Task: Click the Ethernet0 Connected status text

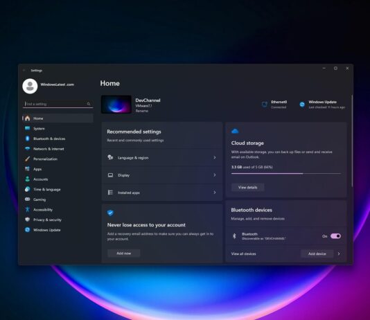Action: click(279, 104)
